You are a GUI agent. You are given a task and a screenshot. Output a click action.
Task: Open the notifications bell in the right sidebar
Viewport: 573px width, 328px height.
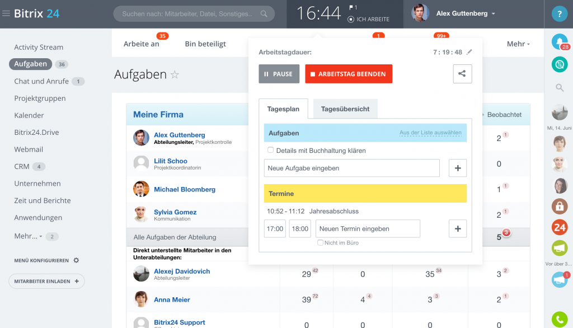(x=559, y=41)
